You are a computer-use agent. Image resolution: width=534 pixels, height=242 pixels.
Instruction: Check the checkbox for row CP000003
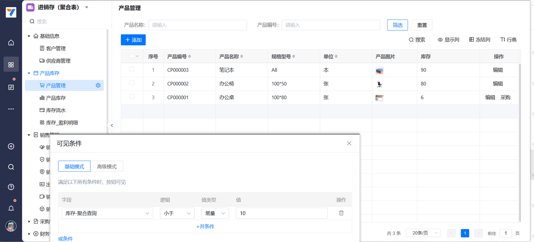tap(132, 69)
